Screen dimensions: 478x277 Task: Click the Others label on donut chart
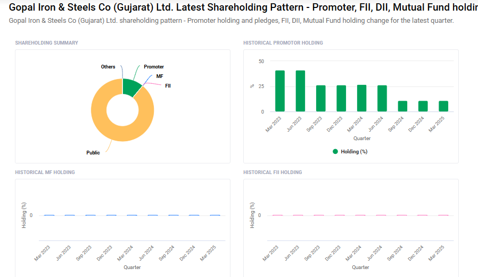coord(108,66)
